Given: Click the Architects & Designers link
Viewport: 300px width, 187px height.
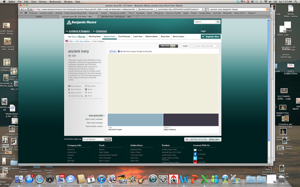Looking at the screenshot, I should 79,31.
